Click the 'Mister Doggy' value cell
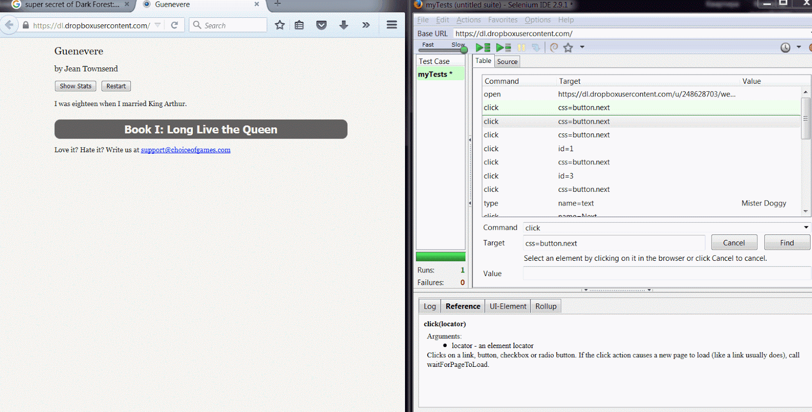This screenshot has width=812, height=412. pos(764,203)
